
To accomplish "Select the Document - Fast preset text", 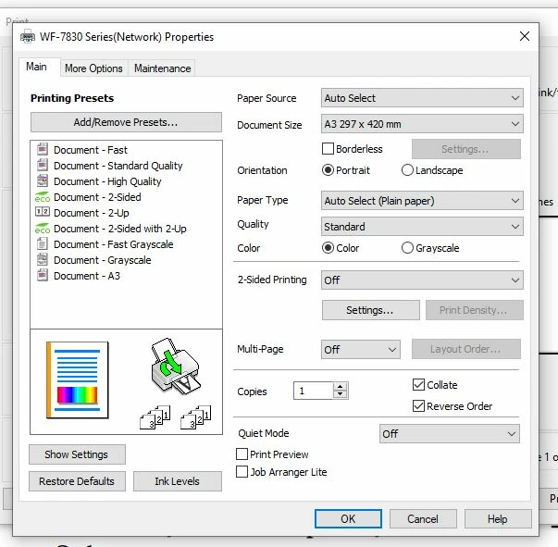I will pyautogui.click(x=91, y=150).
